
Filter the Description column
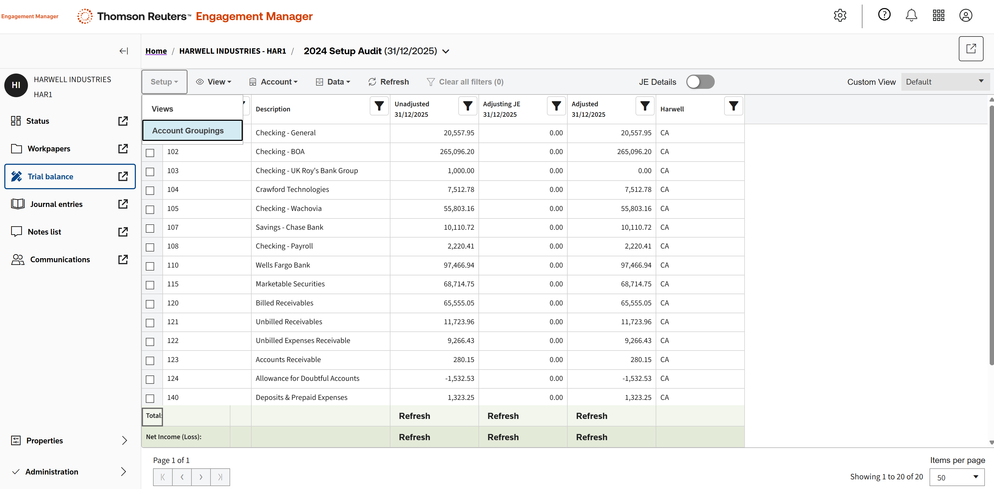(379, 106)
